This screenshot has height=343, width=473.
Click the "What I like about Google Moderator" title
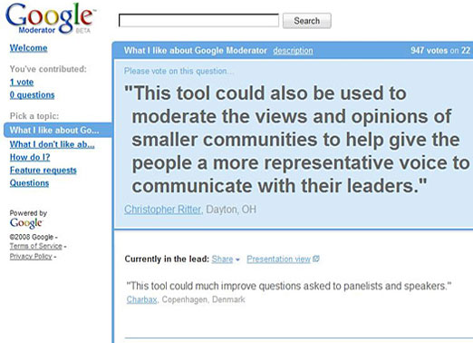click(196, 51)
